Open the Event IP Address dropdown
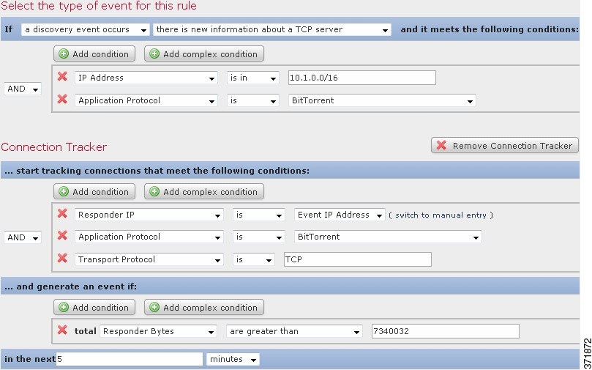The image size is (592, 370). (x=340, y=215)
